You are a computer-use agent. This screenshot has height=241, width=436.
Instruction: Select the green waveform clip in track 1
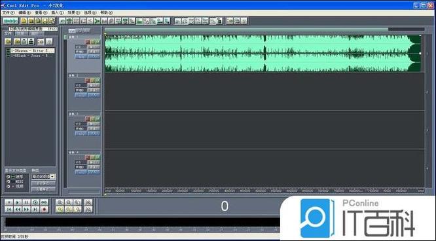tap(263, 53)
